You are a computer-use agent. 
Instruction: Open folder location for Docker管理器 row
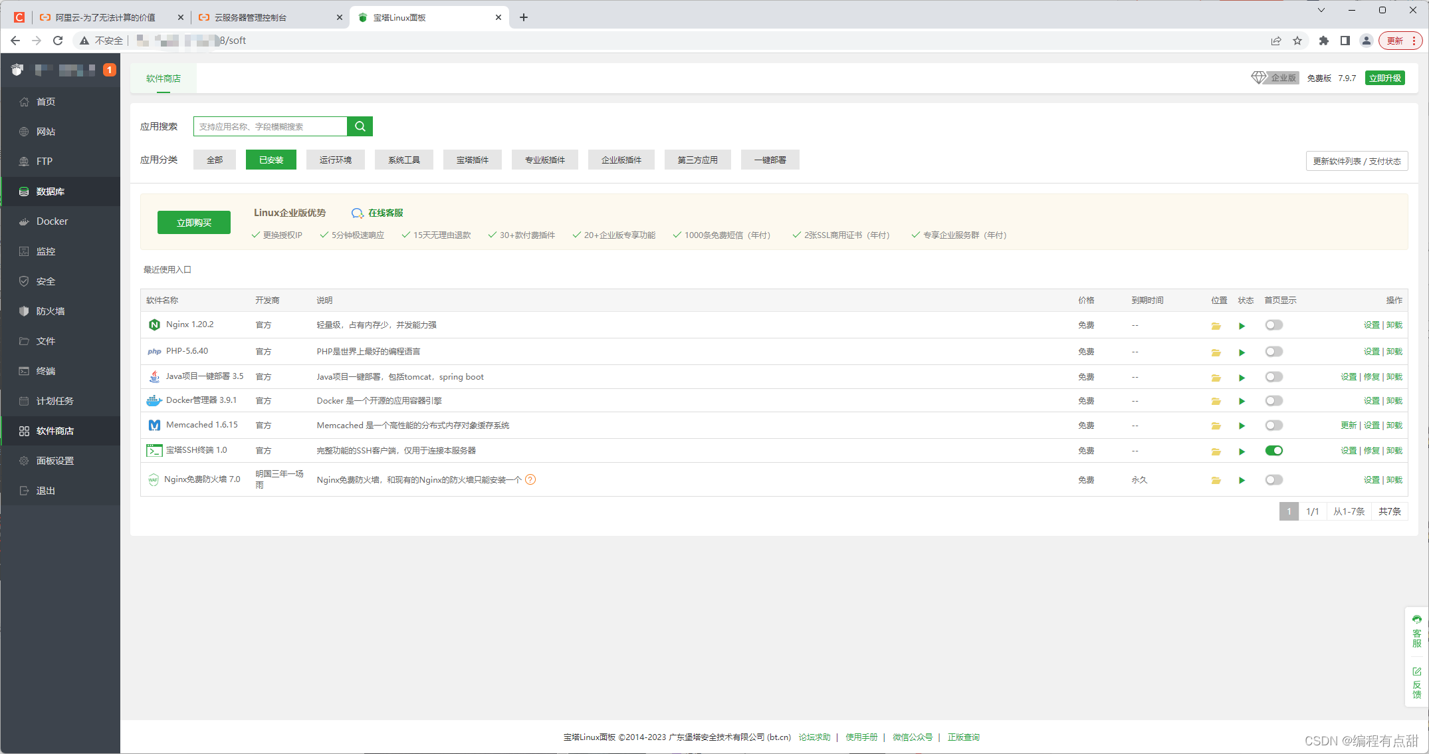[1216, 401]
